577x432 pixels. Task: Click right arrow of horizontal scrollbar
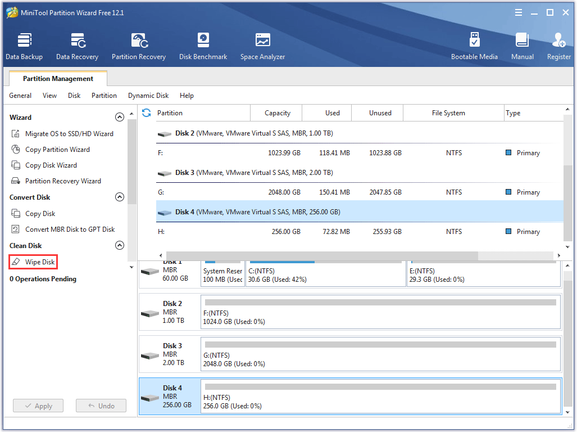[559, 255]
